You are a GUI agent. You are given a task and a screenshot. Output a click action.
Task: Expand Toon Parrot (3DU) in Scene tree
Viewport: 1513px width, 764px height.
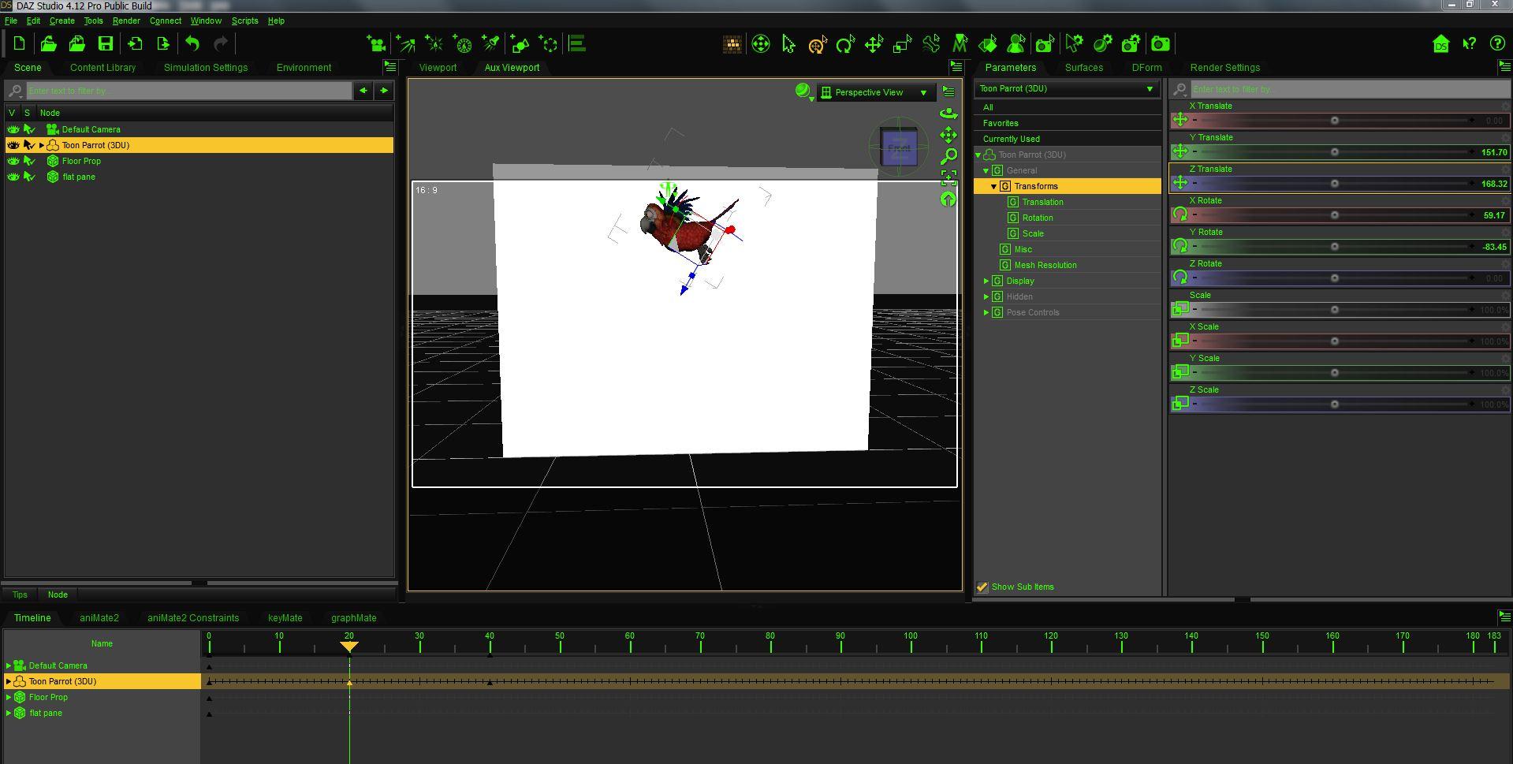42,145
